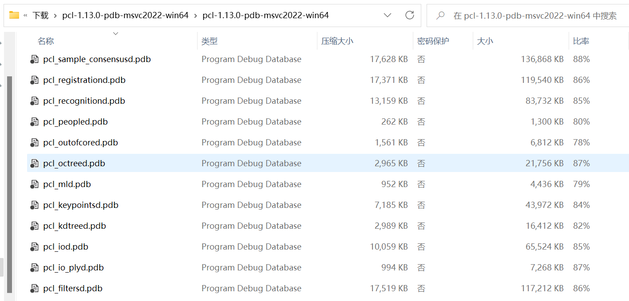Click the pcl_iod.pdb file icon

(35, 247)
